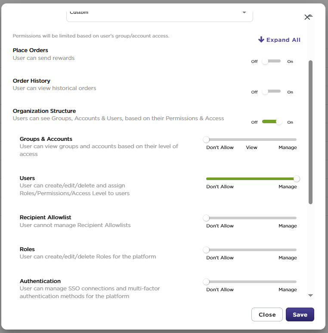
Task: Close the dialog with the X icon
Action: pos(307,17)
